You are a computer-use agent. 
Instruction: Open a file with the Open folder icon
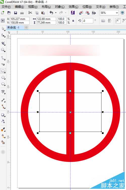[9, 13]
